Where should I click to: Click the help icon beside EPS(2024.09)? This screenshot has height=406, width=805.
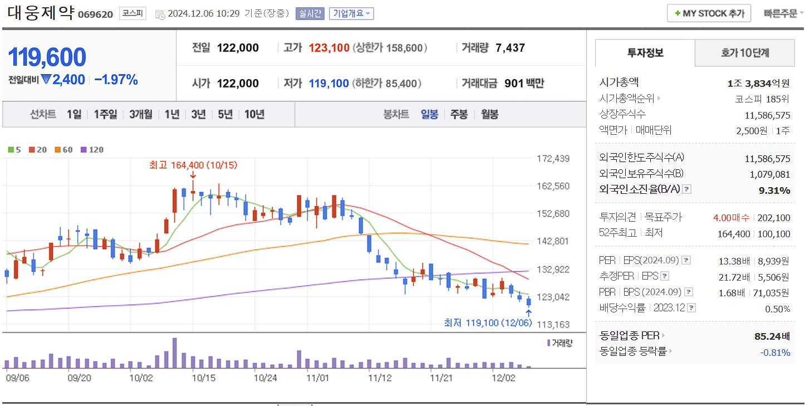tap(687, 260)
